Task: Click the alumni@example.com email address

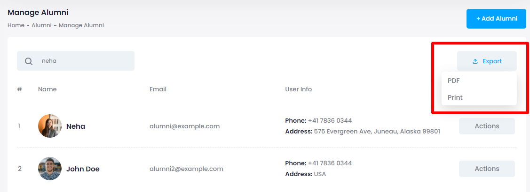Action: coord(184,126)
